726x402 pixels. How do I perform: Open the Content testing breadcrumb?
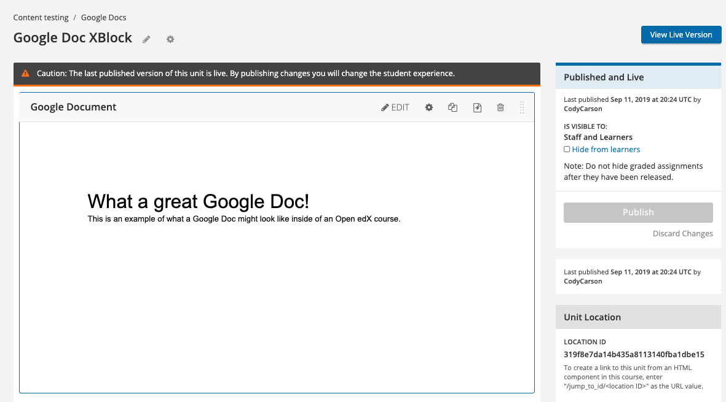[x=41, y=18]
